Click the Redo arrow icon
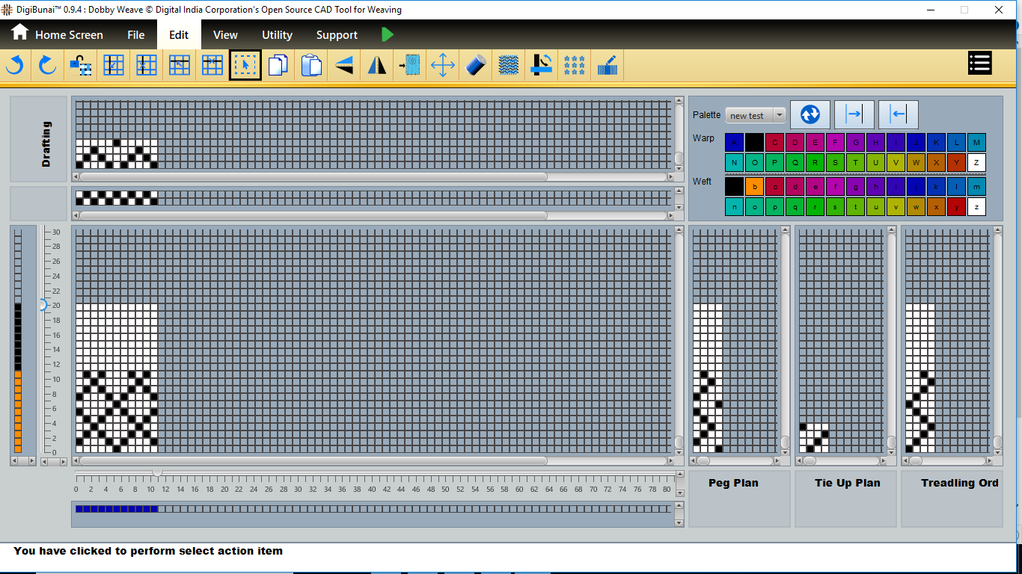 48,66
